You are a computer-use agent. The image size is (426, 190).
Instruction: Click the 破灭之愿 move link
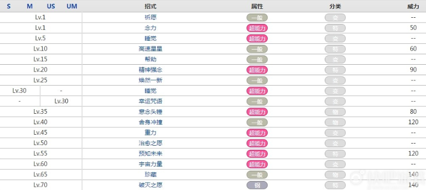click(x=150, y=185)
